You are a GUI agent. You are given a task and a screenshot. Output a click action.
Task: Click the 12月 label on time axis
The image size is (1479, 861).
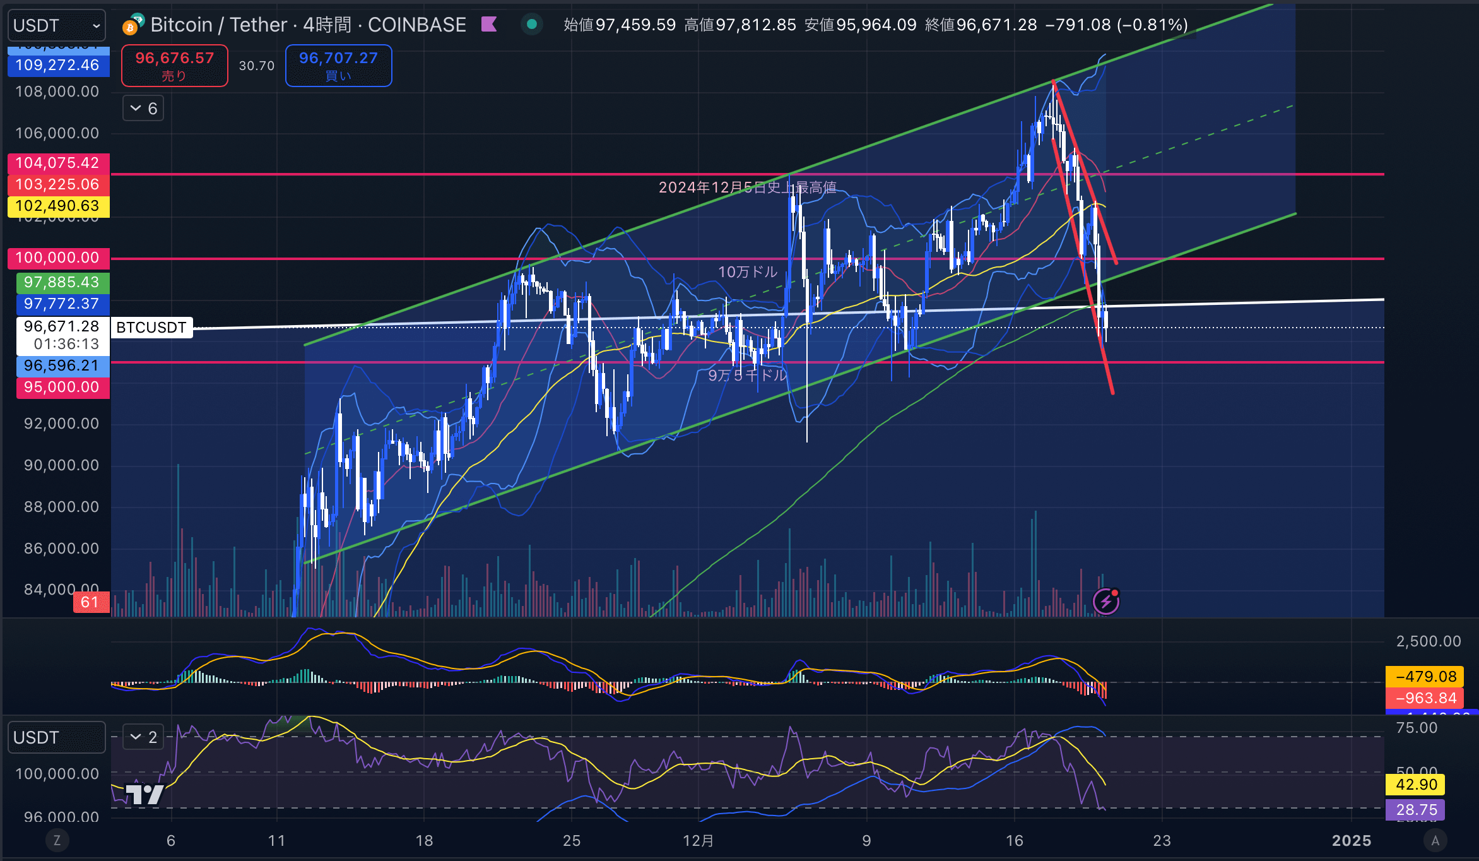[x=698, y=841]
